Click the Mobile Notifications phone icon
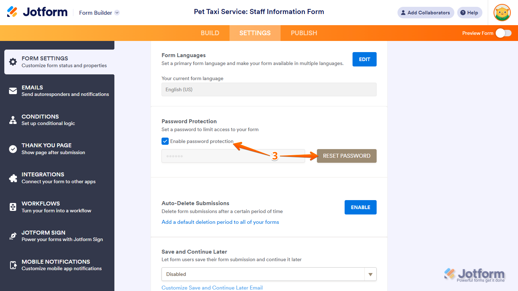Viewport: 518px width, 291px height. 13,265
